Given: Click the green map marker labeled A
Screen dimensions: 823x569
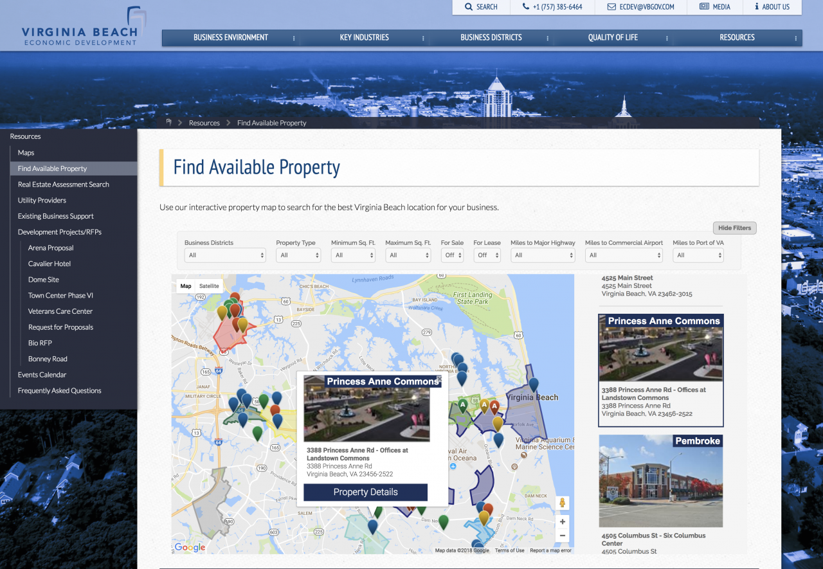Looking at the screenshot, I should coord(462,406).
